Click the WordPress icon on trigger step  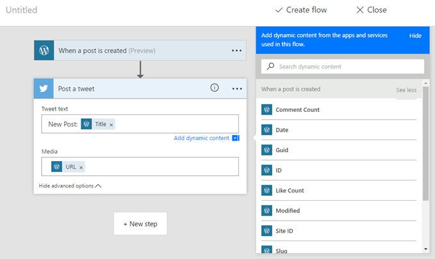click(x=44, y=51)
